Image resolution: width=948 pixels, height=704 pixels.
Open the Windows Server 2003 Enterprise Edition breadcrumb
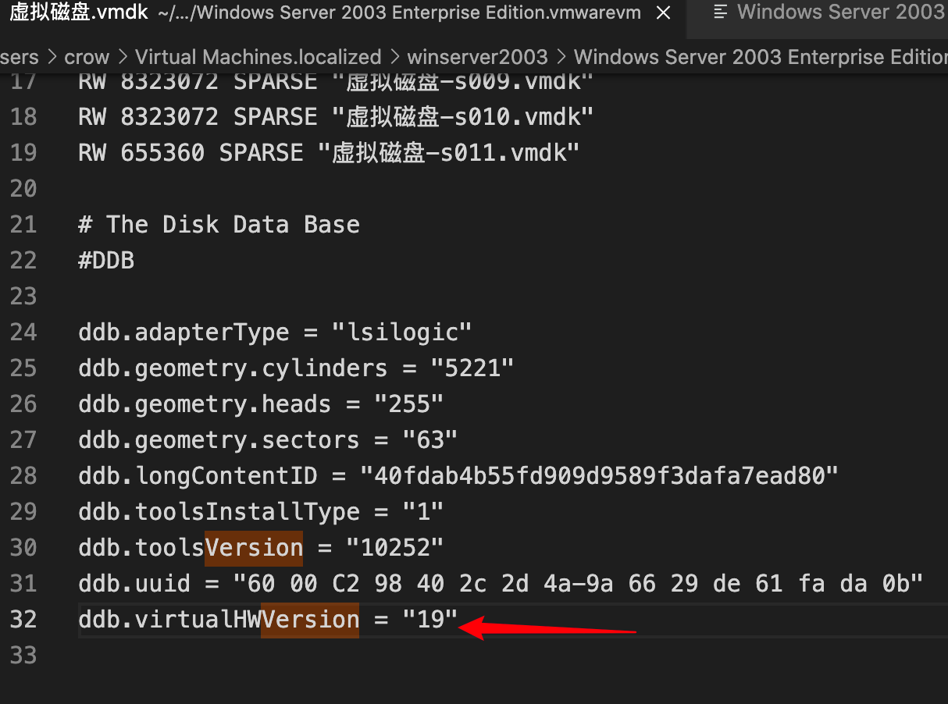(761, 57)
